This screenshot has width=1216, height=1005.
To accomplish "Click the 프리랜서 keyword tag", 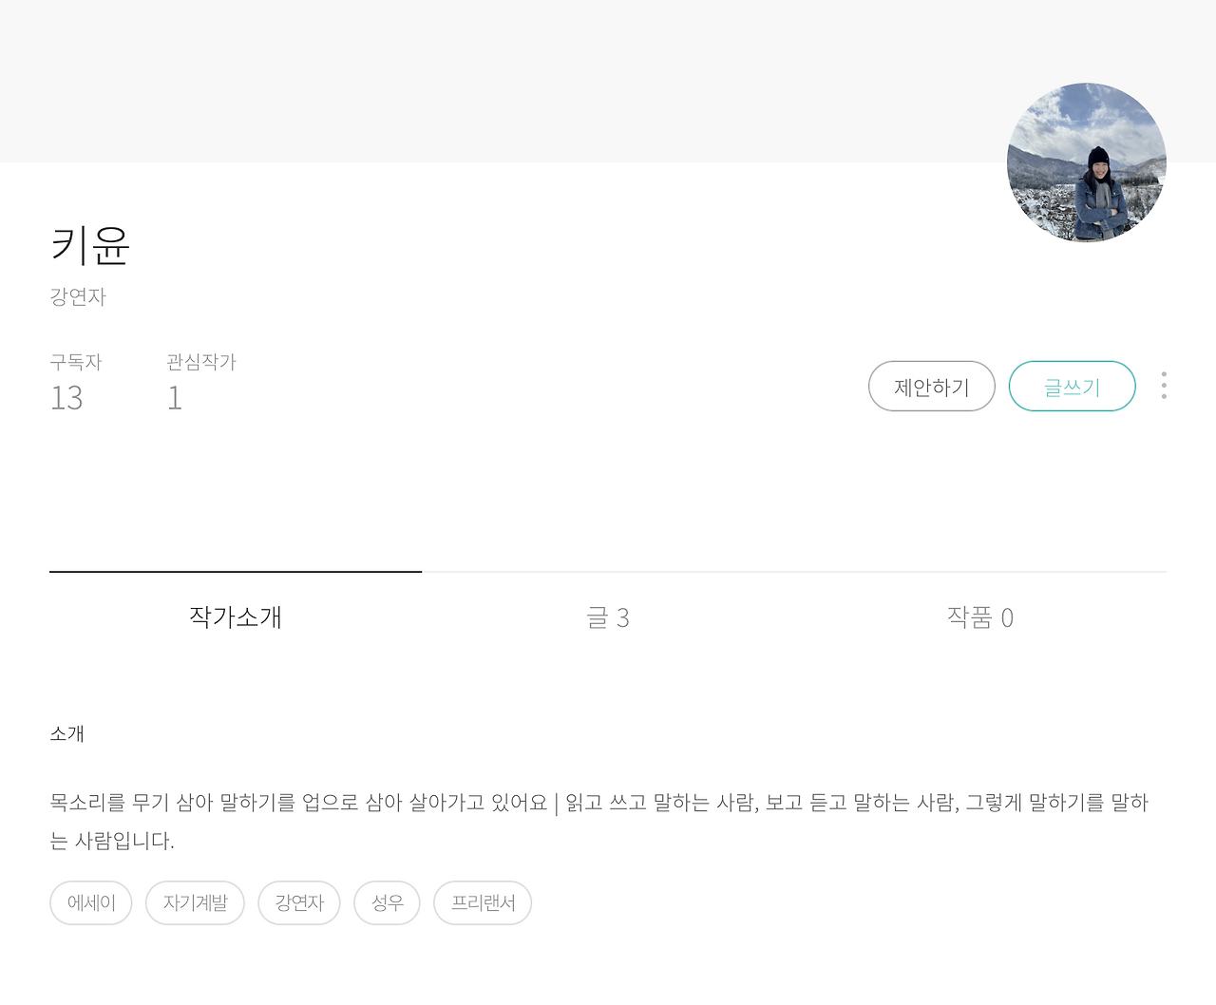I will click(x=482, y=902).
